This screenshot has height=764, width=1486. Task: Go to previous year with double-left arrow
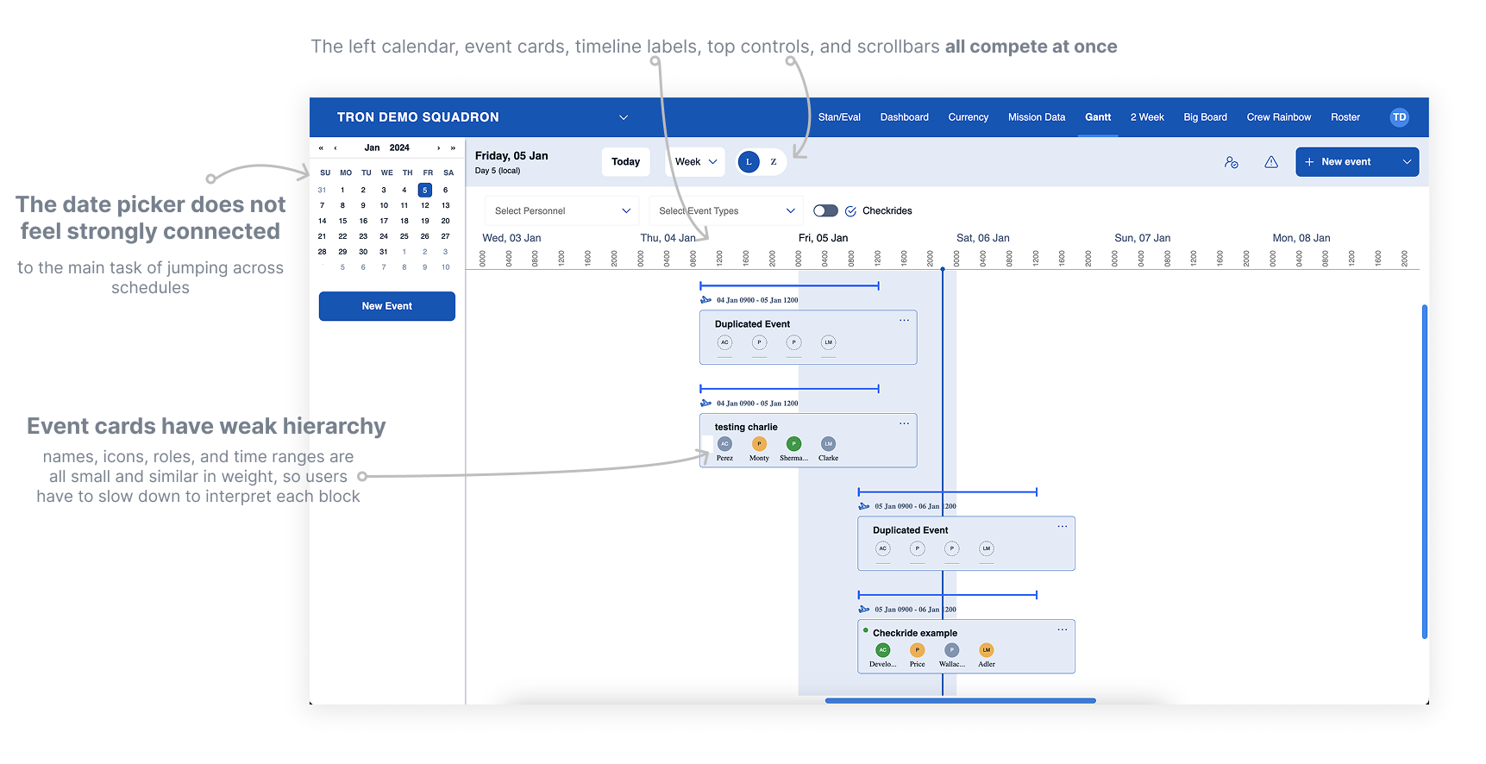[x=321, y=148]
